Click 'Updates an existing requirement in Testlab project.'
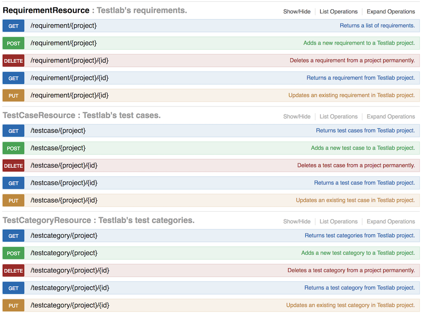This screenshot has height=314, width=422. pyautogui.click(x=352, y=95)
